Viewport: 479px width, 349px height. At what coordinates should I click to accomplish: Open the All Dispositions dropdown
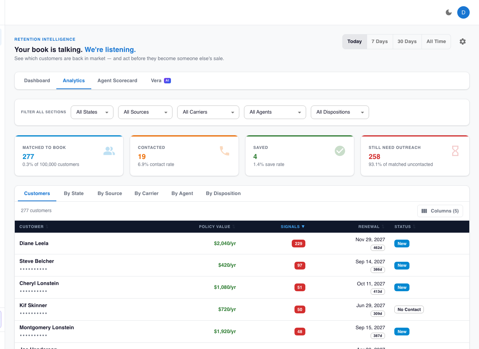click(340, 112)
